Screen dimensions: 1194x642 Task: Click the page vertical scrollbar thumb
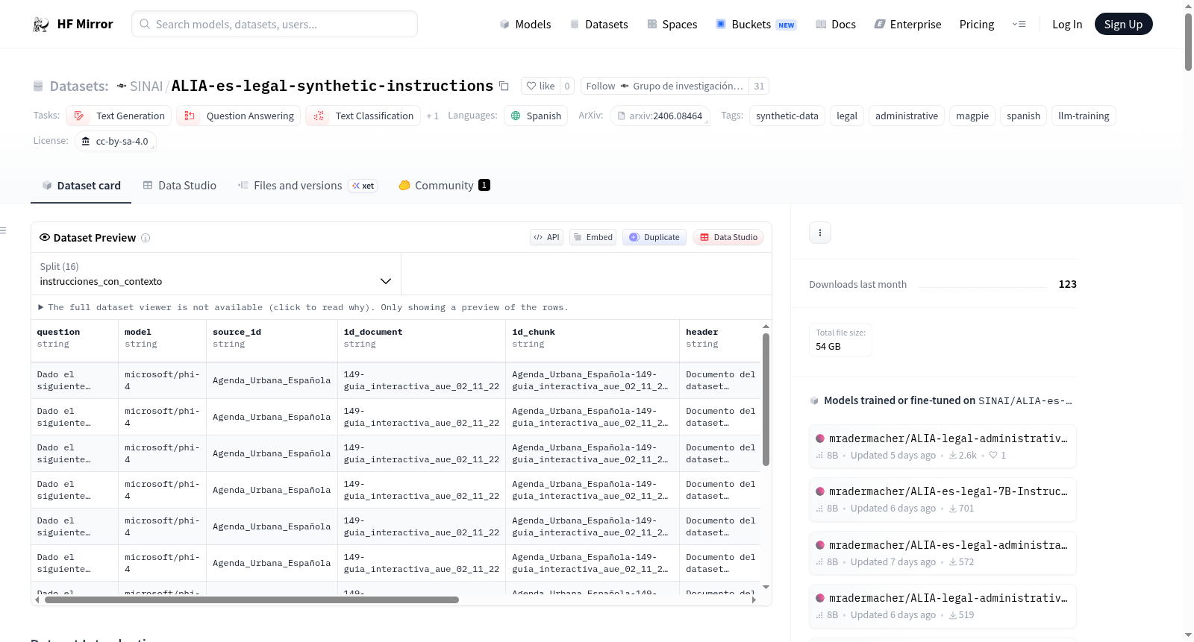pos(1188,42)
